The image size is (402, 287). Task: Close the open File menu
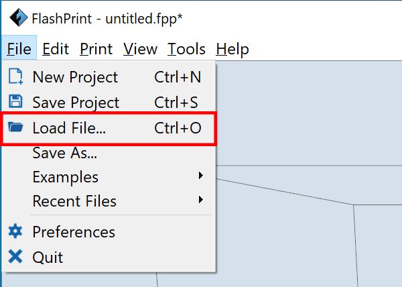19,49
